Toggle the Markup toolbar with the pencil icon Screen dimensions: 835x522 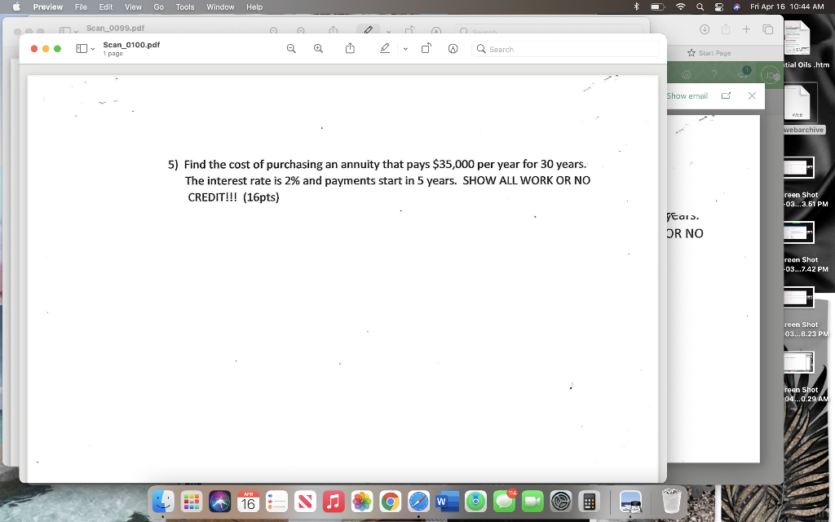(x=385, y=49)
